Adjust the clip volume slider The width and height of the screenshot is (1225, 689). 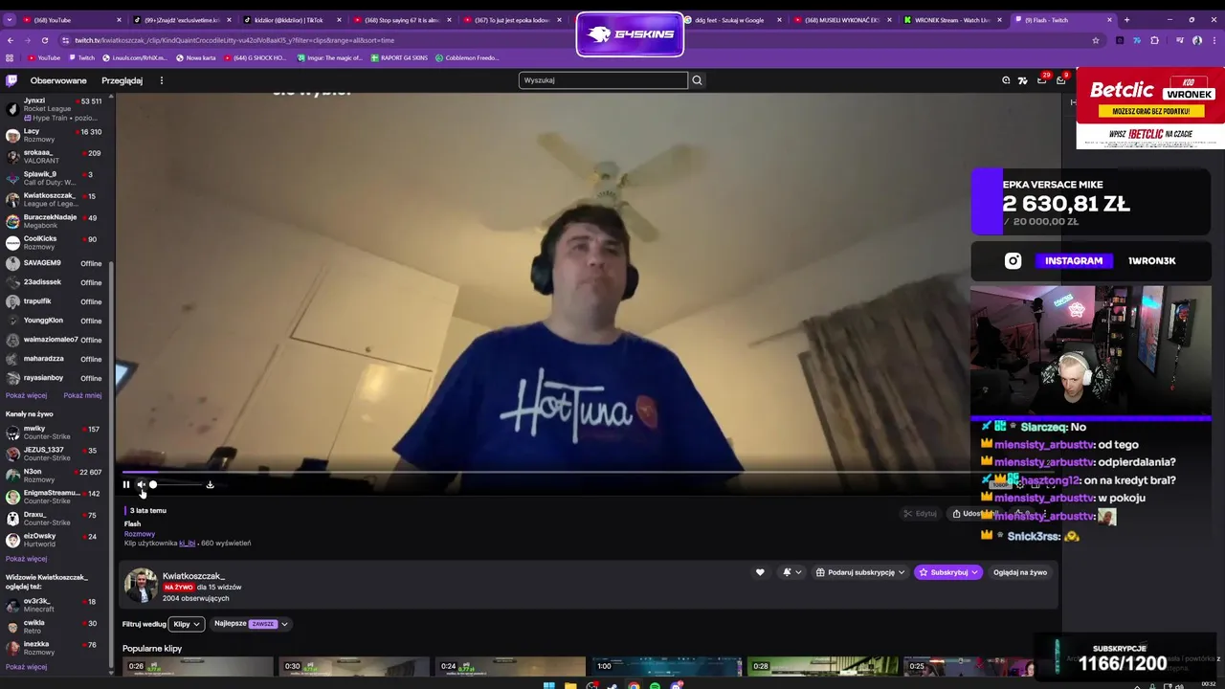click(x=177, y=484)
